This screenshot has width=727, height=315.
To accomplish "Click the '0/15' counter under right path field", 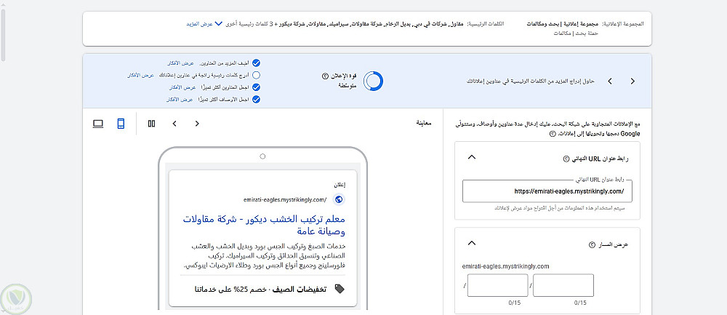I will coord(580,303).
